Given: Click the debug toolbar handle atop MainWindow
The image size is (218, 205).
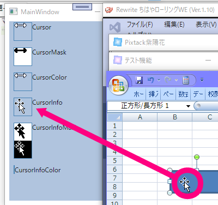Looking at the screenshot, I should pos(82,7).
